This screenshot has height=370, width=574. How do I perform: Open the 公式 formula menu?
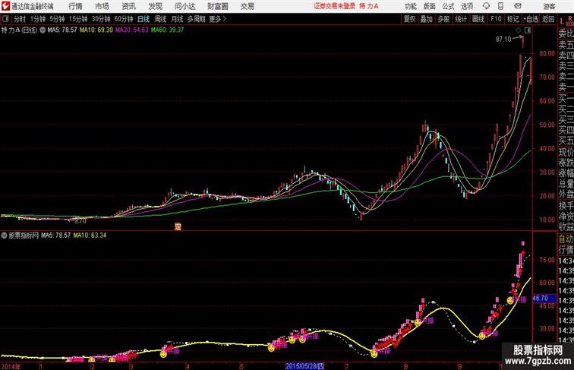(448, 6)
